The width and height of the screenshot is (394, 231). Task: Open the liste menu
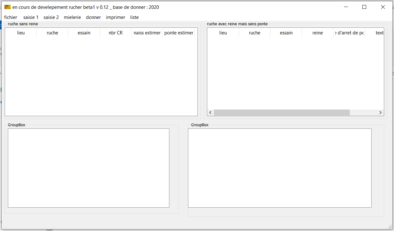point(135,17)
